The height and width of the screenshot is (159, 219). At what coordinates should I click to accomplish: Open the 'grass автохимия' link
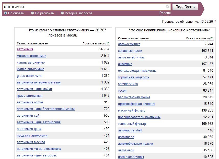tap(29, 76)
